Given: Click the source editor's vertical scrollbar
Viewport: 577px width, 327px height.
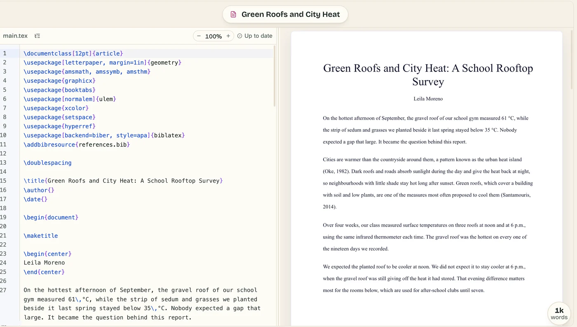Looking at the screenshot, I should (x=274, y=77).
